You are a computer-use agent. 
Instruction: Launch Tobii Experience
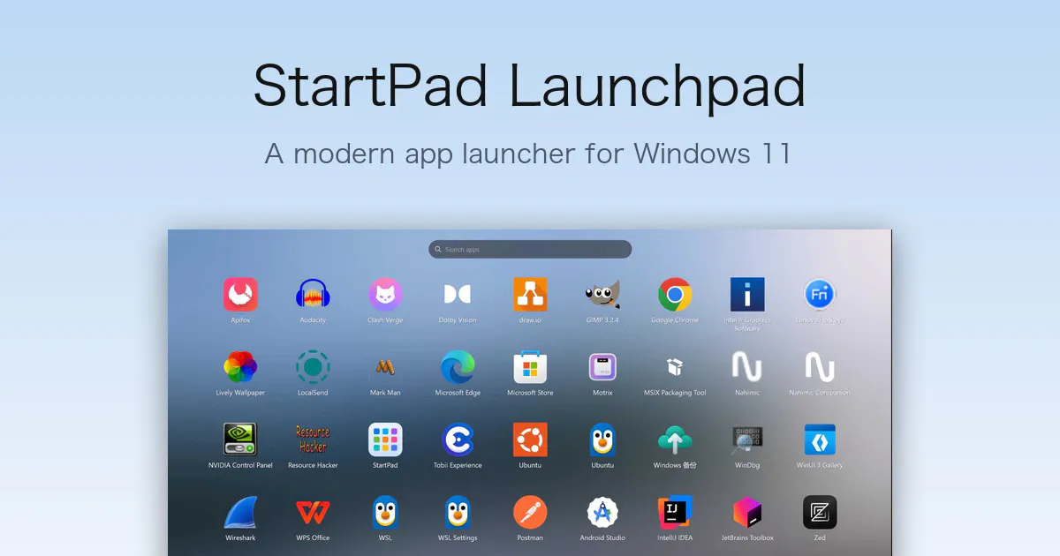tap(458, 439)
